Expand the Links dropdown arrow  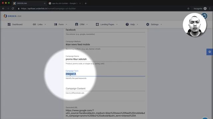(45, 24)
